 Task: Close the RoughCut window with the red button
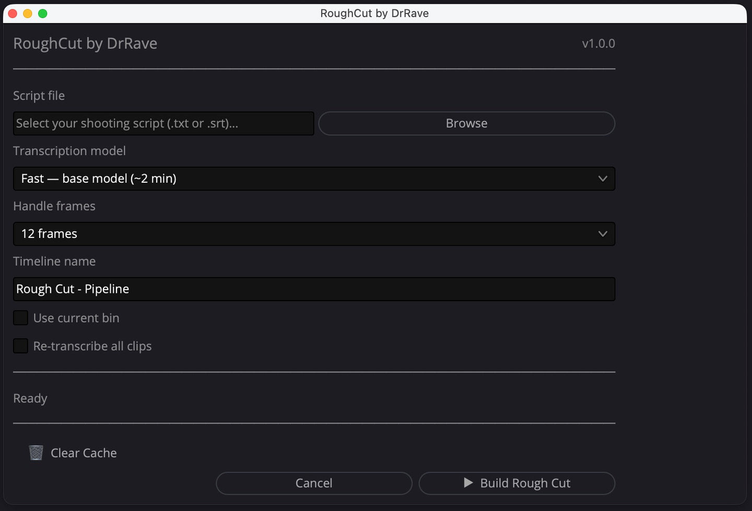[13, 14]
